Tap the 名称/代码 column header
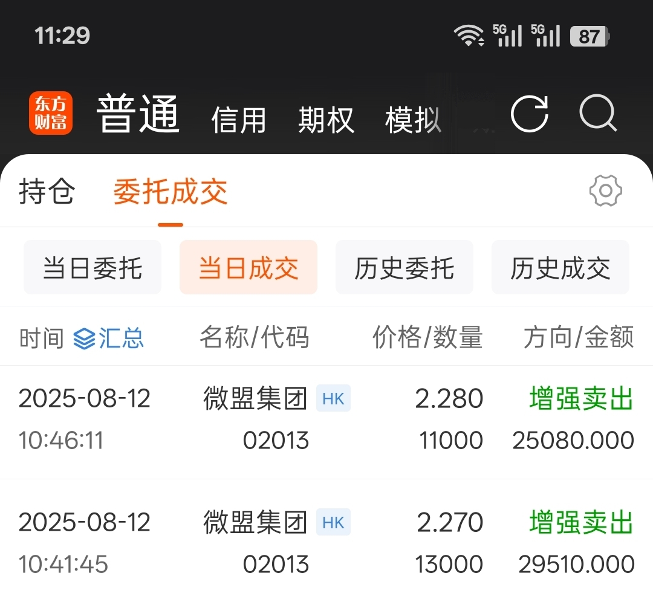The height and width of the screenshot is (602, 653). (255, 337)
